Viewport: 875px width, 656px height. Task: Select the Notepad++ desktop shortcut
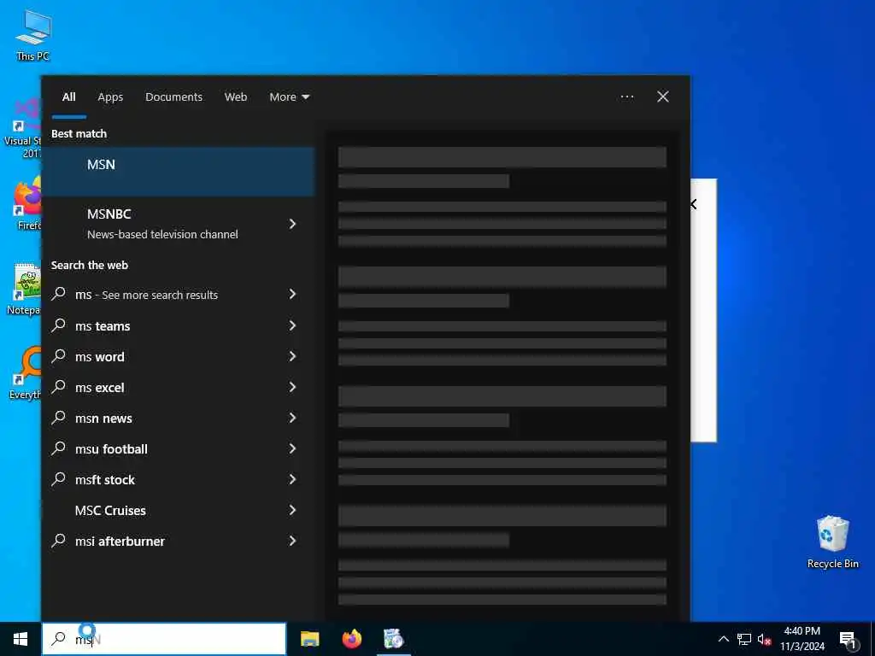25,289
